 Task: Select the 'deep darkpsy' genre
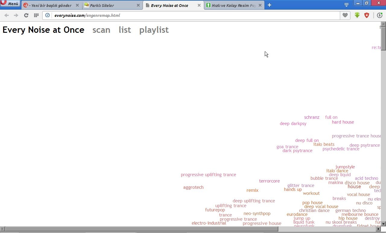tap(293, 124)
